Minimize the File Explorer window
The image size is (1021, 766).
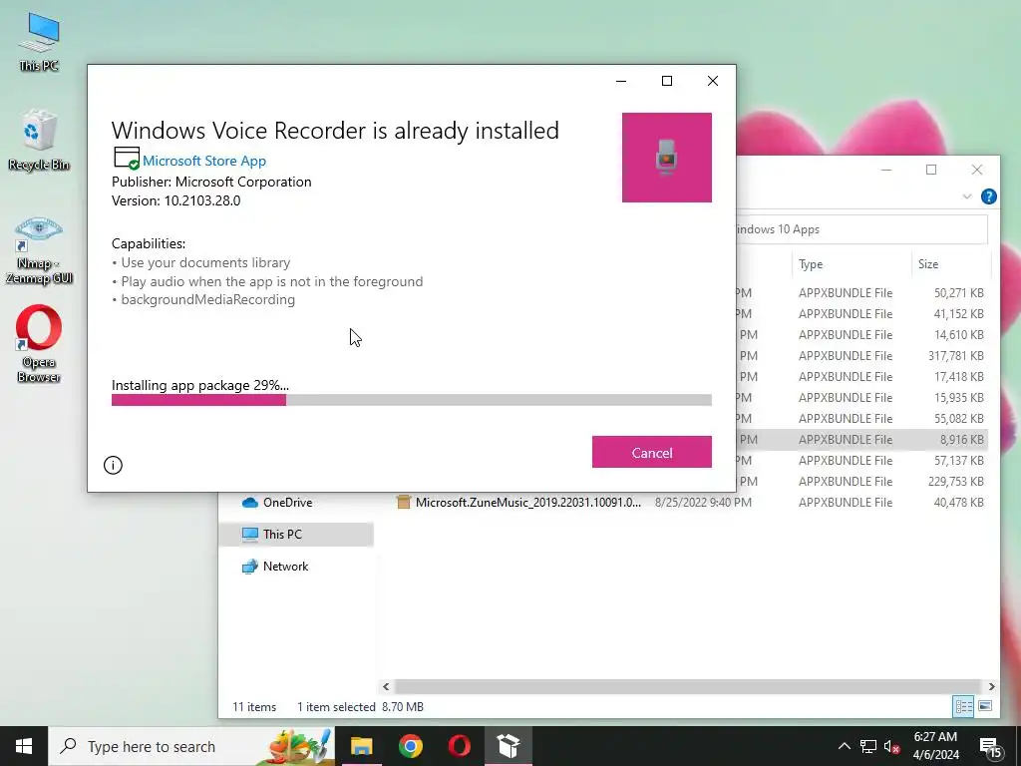click(886, 170)
